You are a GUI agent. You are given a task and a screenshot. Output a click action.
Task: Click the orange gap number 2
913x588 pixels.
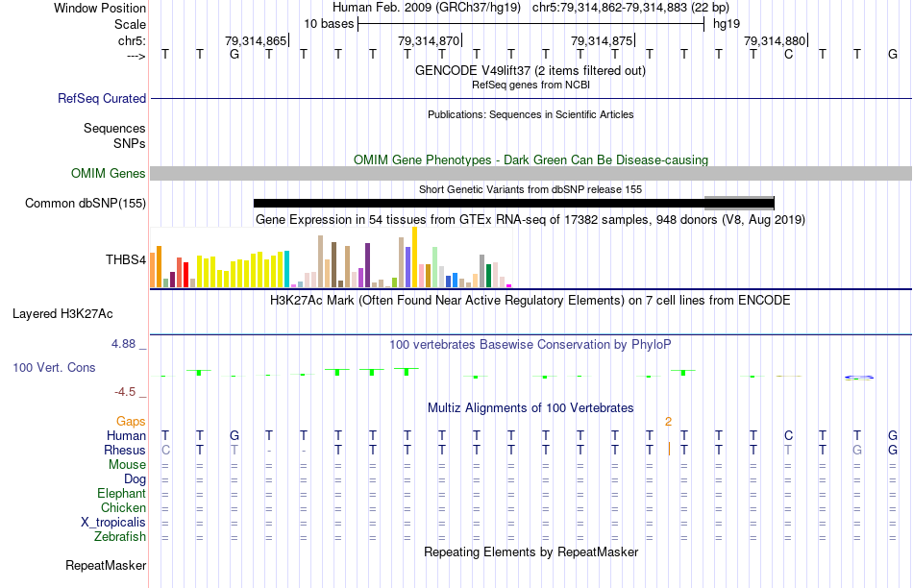click(x=669, y=421)
